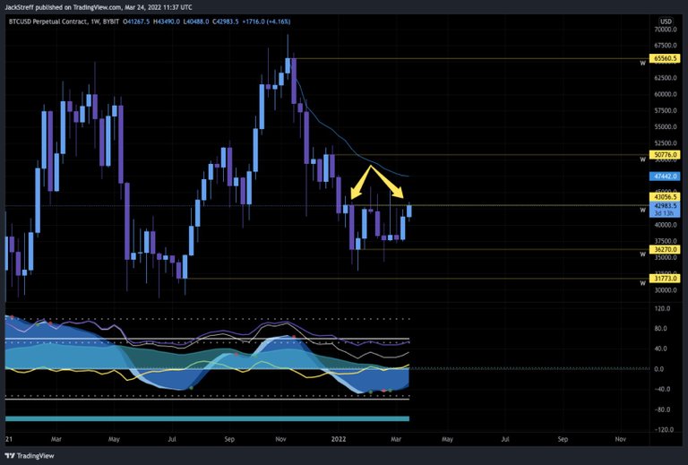Click the 40000.0 price axis tick
This screenshot has width=688, height=465.
click(665, 225)
